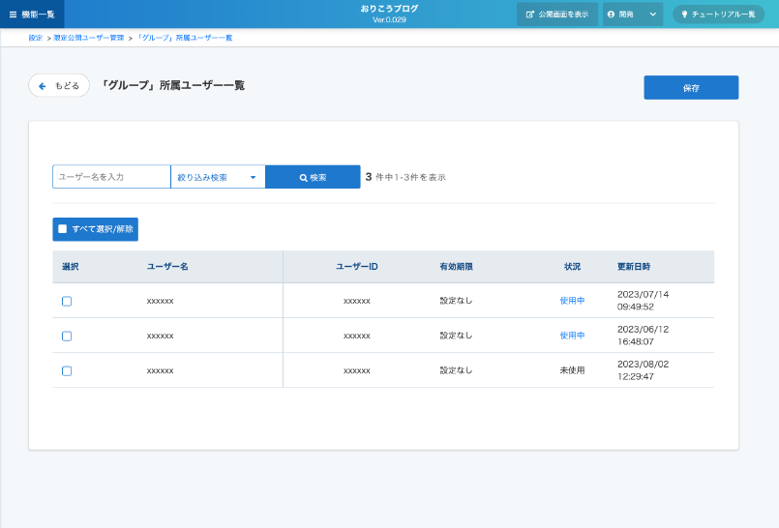Toggle the すべて選択/解除 checkbox
Screen dimensions: 779x528
pyautogui.click(x=63, y=229)
